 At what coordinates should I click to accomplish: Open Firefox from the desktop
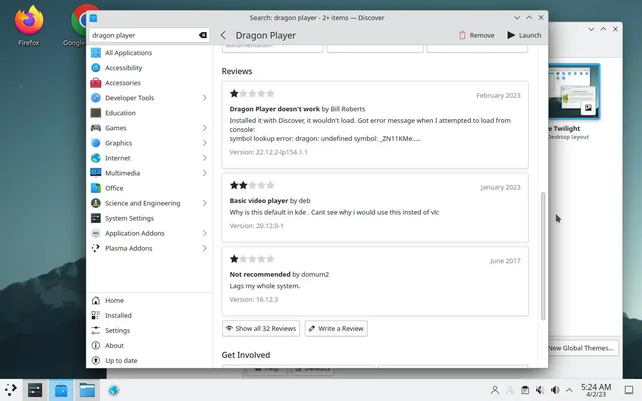(29, 25)
